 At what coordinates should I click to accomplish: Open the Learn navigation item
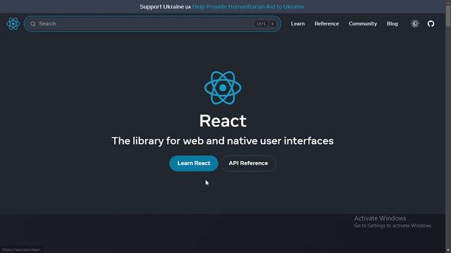297,24
